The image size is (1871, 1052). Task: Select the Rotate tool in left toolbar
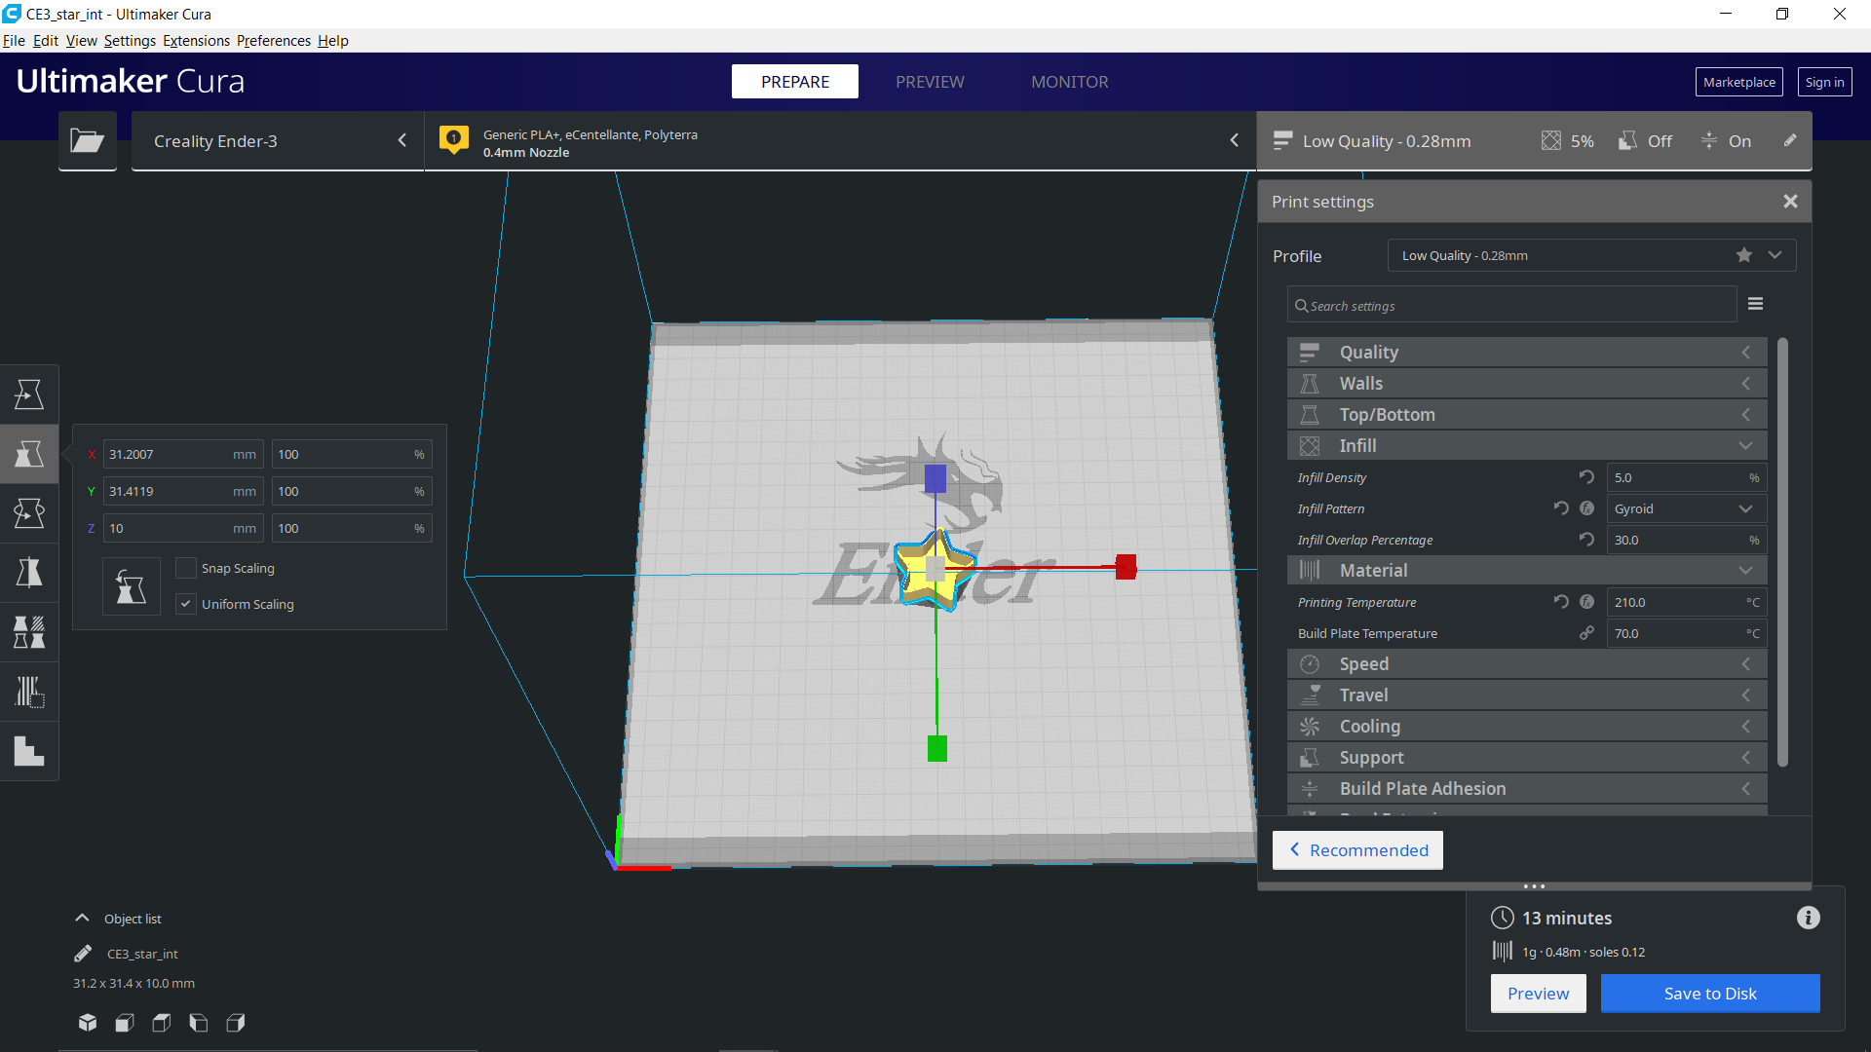click(x=29, y=513)
